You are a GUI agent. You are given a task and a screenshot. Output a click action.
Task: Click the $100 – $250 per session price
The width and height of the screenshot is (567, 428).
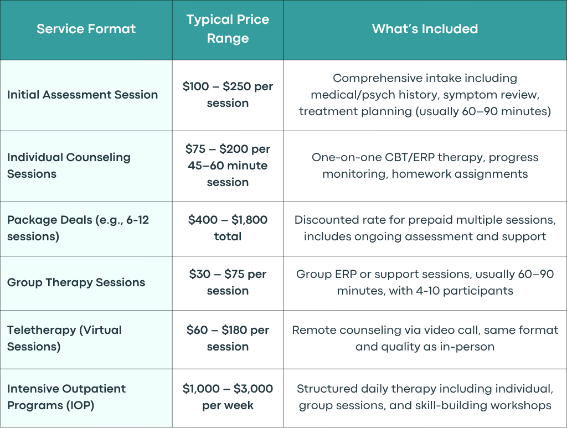[228, 95]
